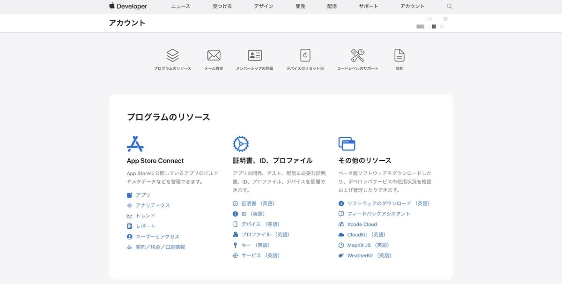This screenshot has height=284, width=562.
Task: Open the デザイン menu item
Action: tap(264, 6)
